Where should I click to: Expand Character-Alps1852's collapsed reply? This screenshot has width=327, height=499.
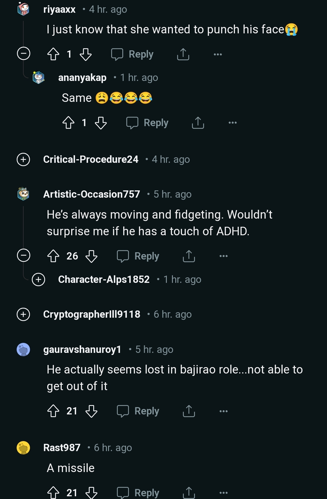coord(38,279)
